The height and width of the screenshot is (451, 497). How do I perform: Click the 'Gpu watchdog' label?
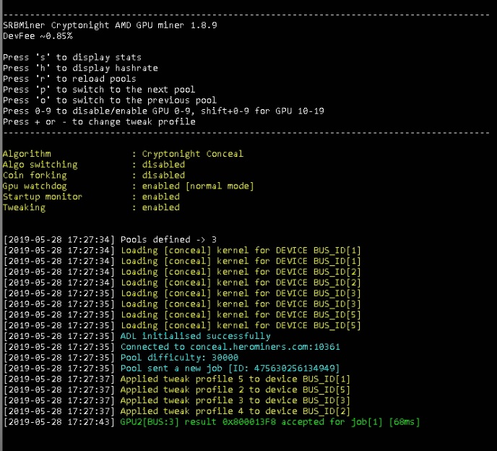(x=35, y=186)
